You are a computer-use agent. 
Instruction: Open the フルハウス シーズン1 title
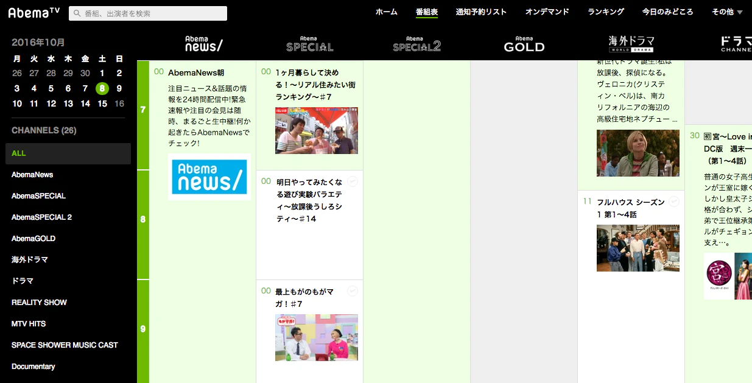630,208
